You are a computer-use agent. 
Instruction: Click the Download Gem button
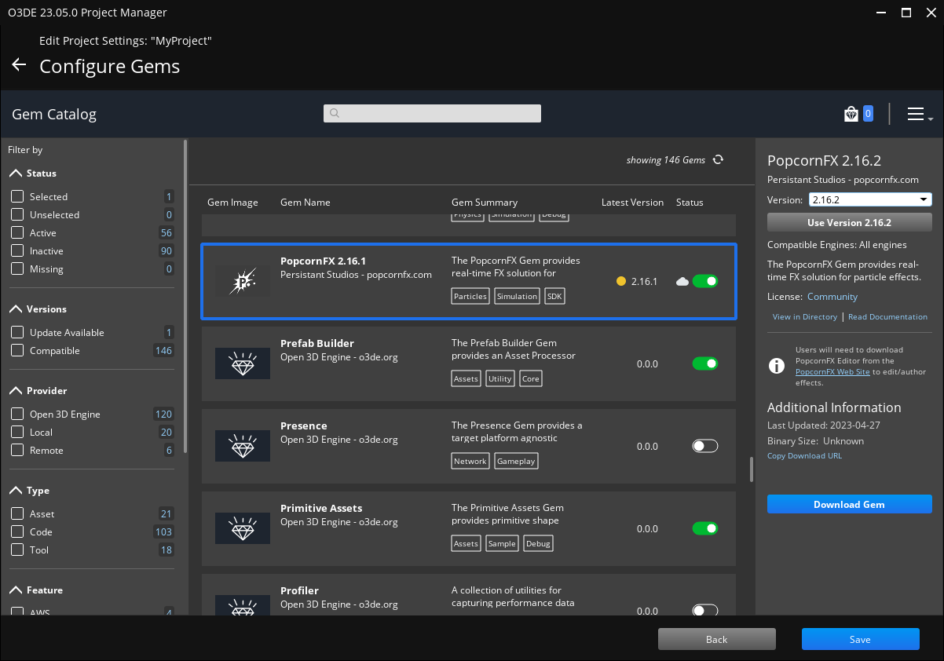point(849,505)
